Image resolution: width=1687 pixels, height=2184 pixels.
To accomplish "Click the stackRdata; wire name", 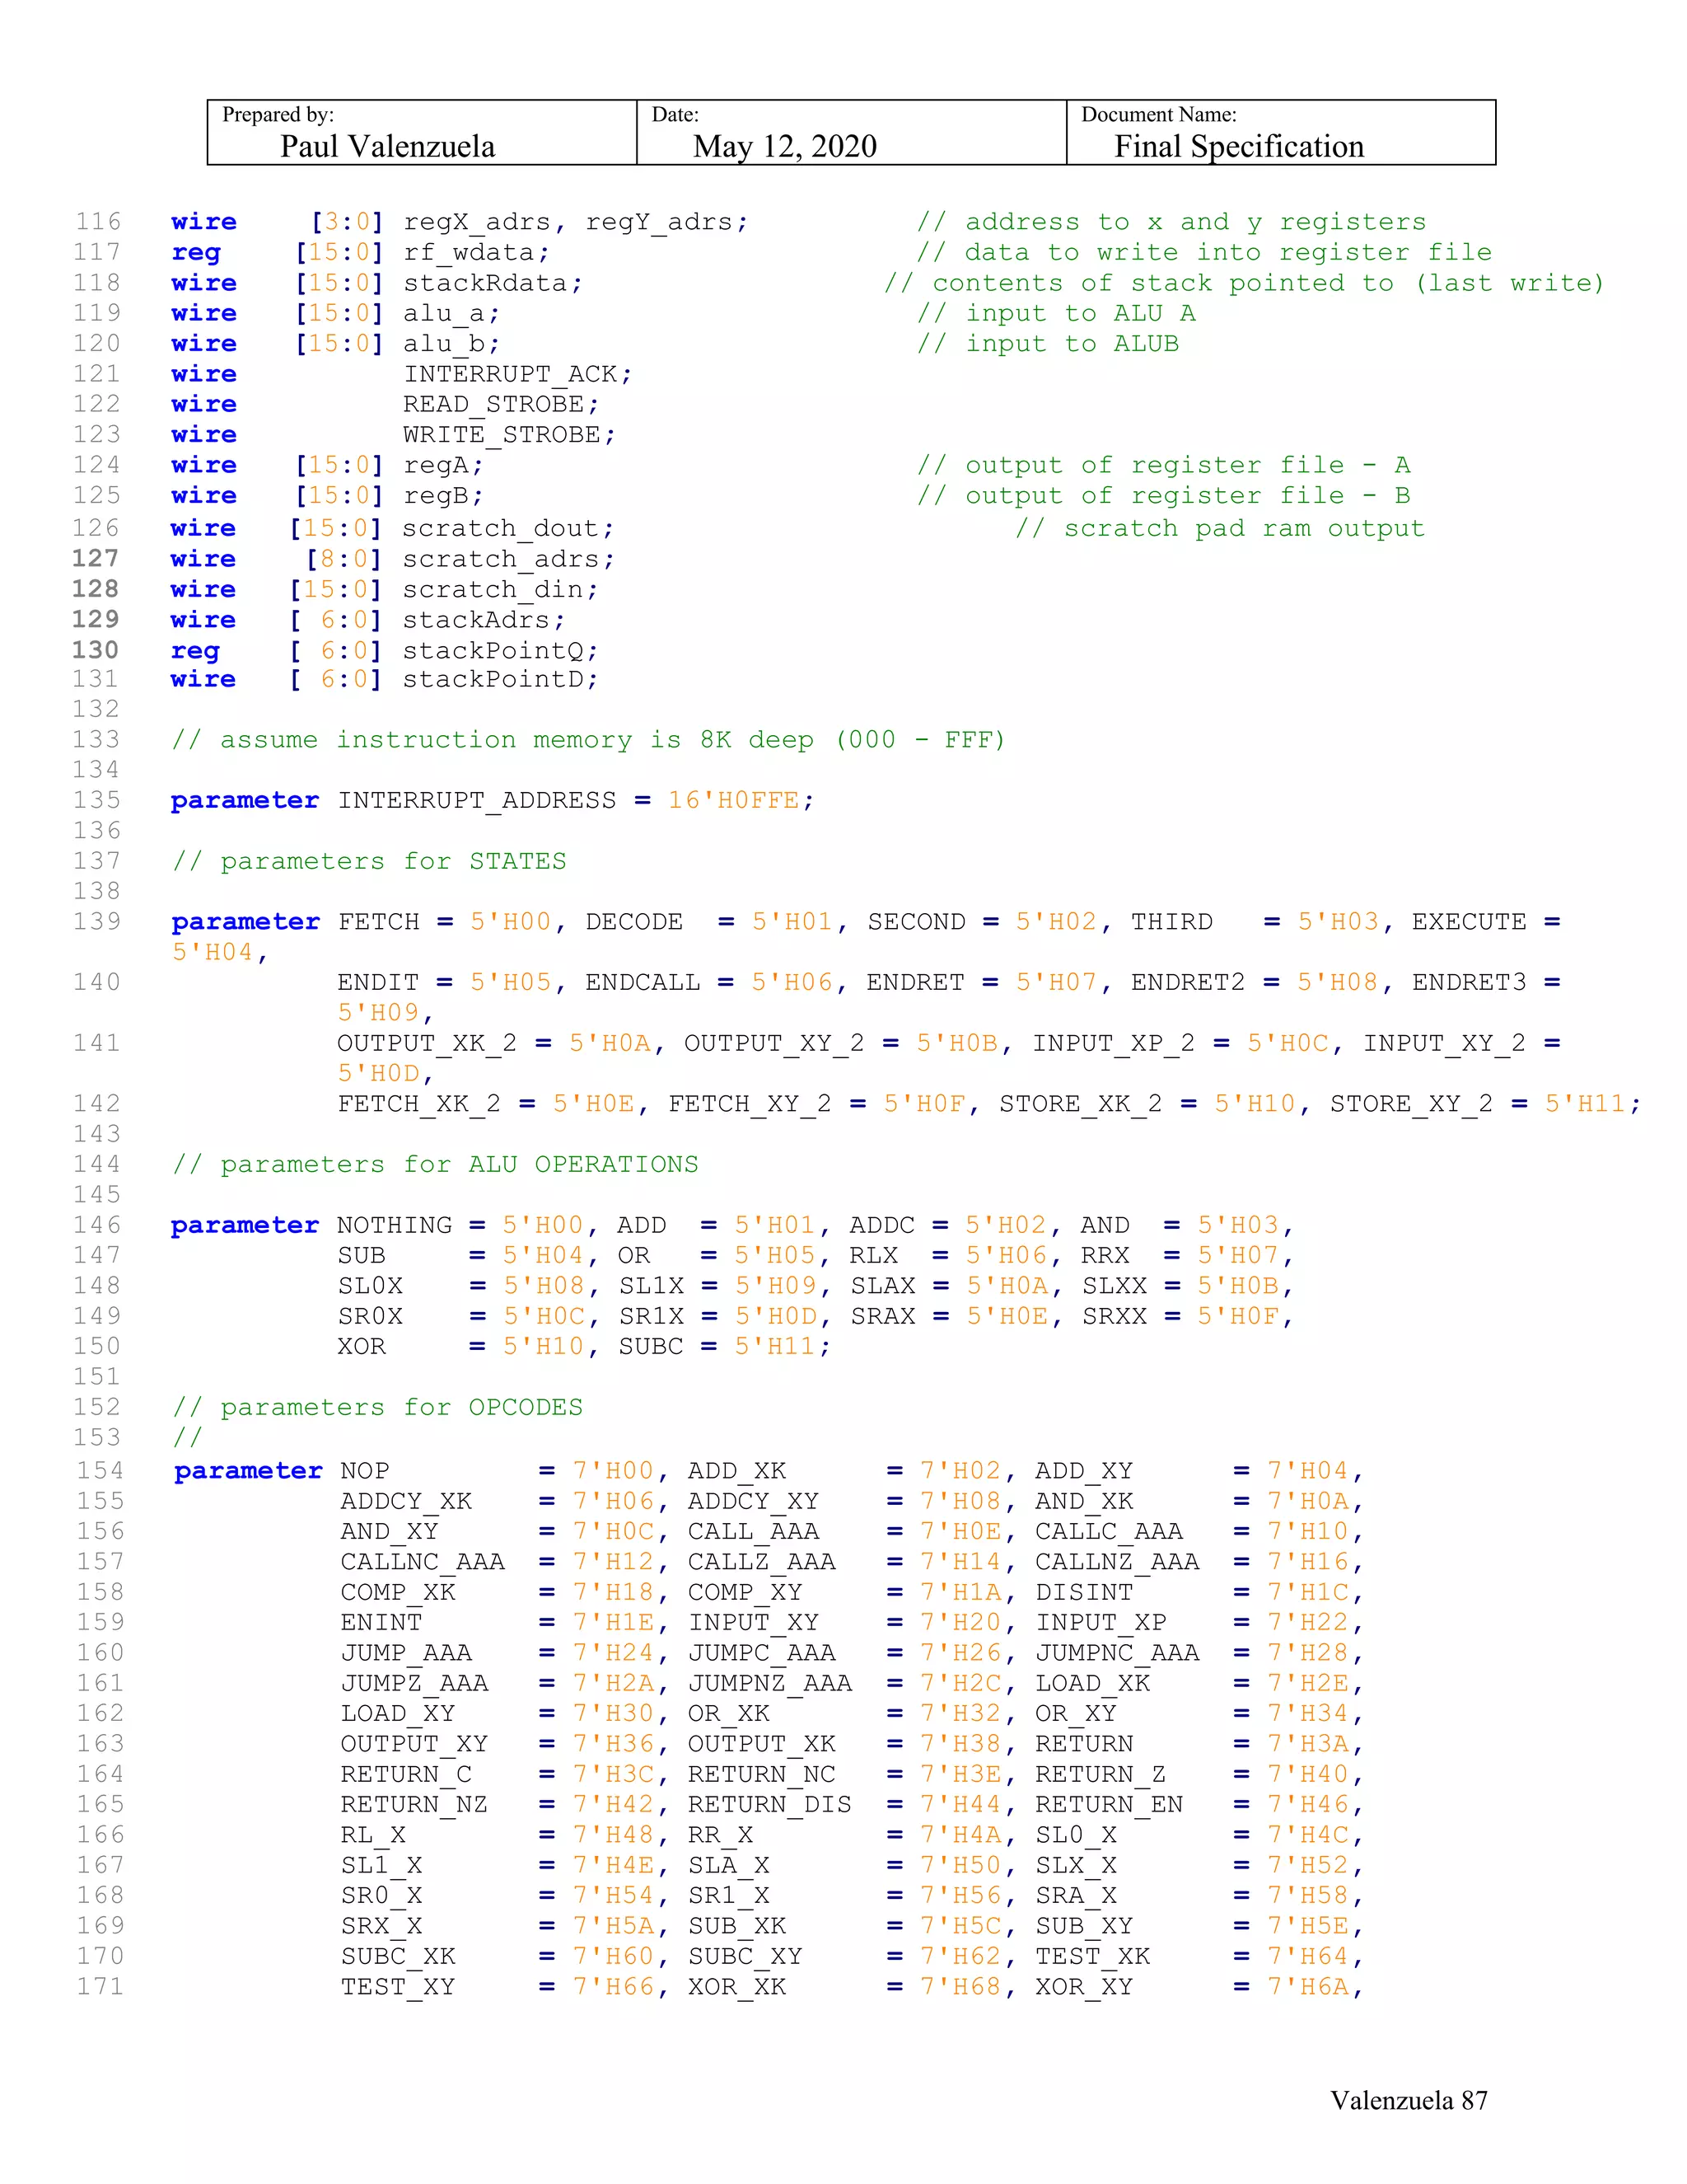I will point(493,283).
